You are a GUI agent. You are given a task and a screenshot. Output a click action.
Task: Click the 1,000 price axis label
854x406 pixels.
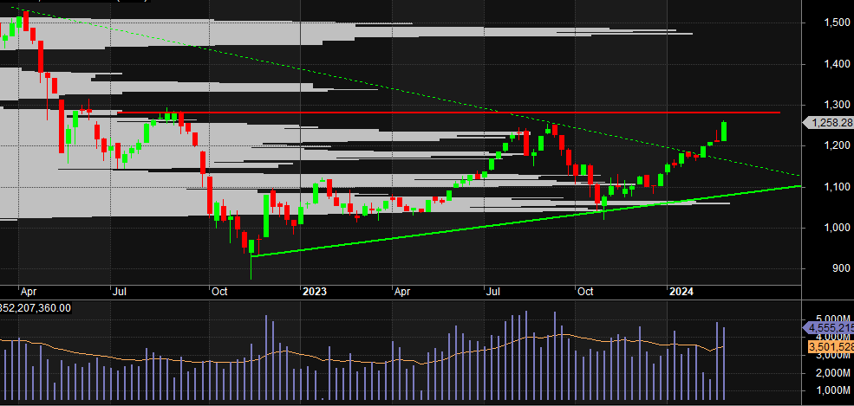(x=827, y=228)
